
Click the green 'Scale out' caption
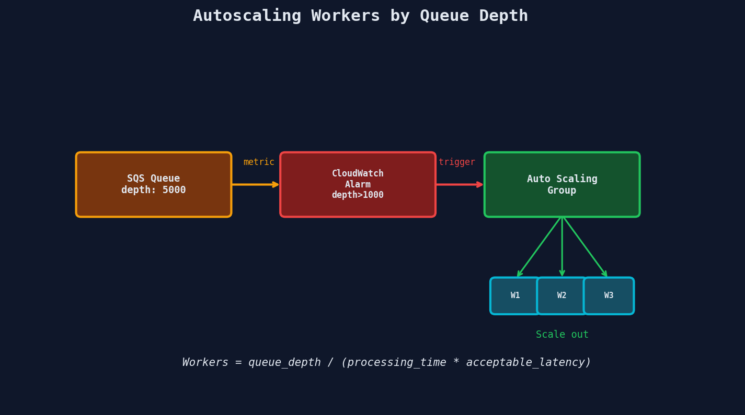562,335
